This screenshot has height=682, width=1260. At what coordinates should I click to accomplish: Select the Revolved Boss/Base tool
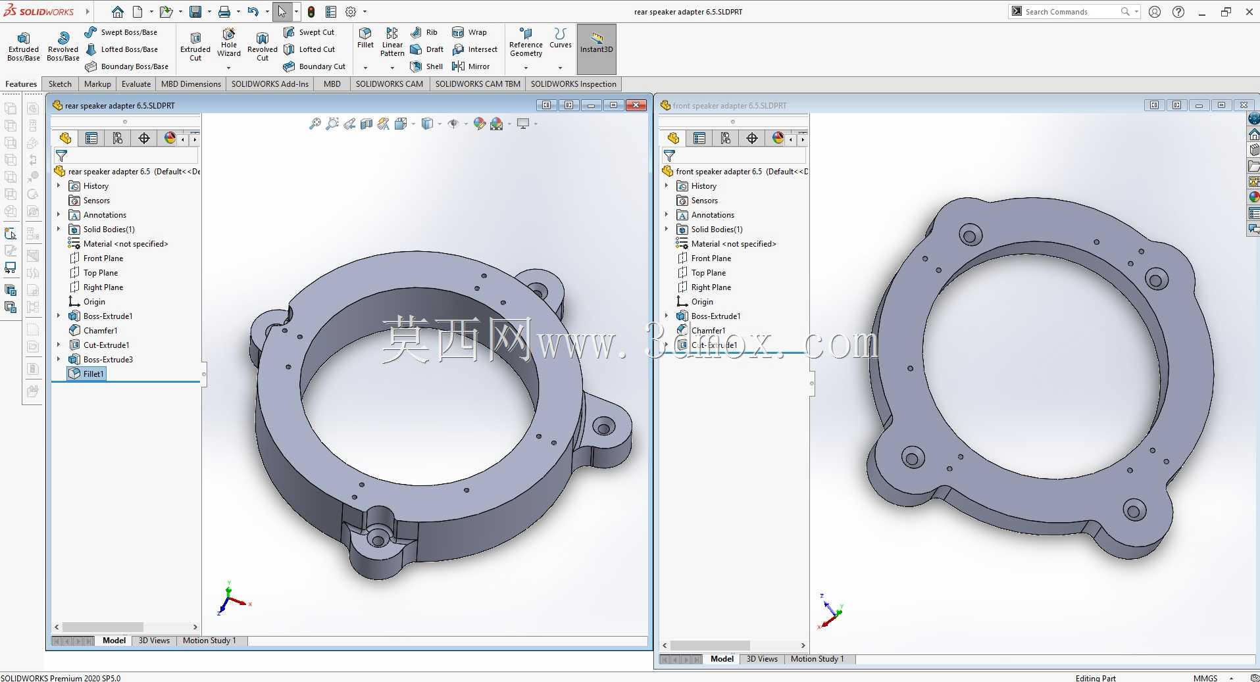click(63, 47)
